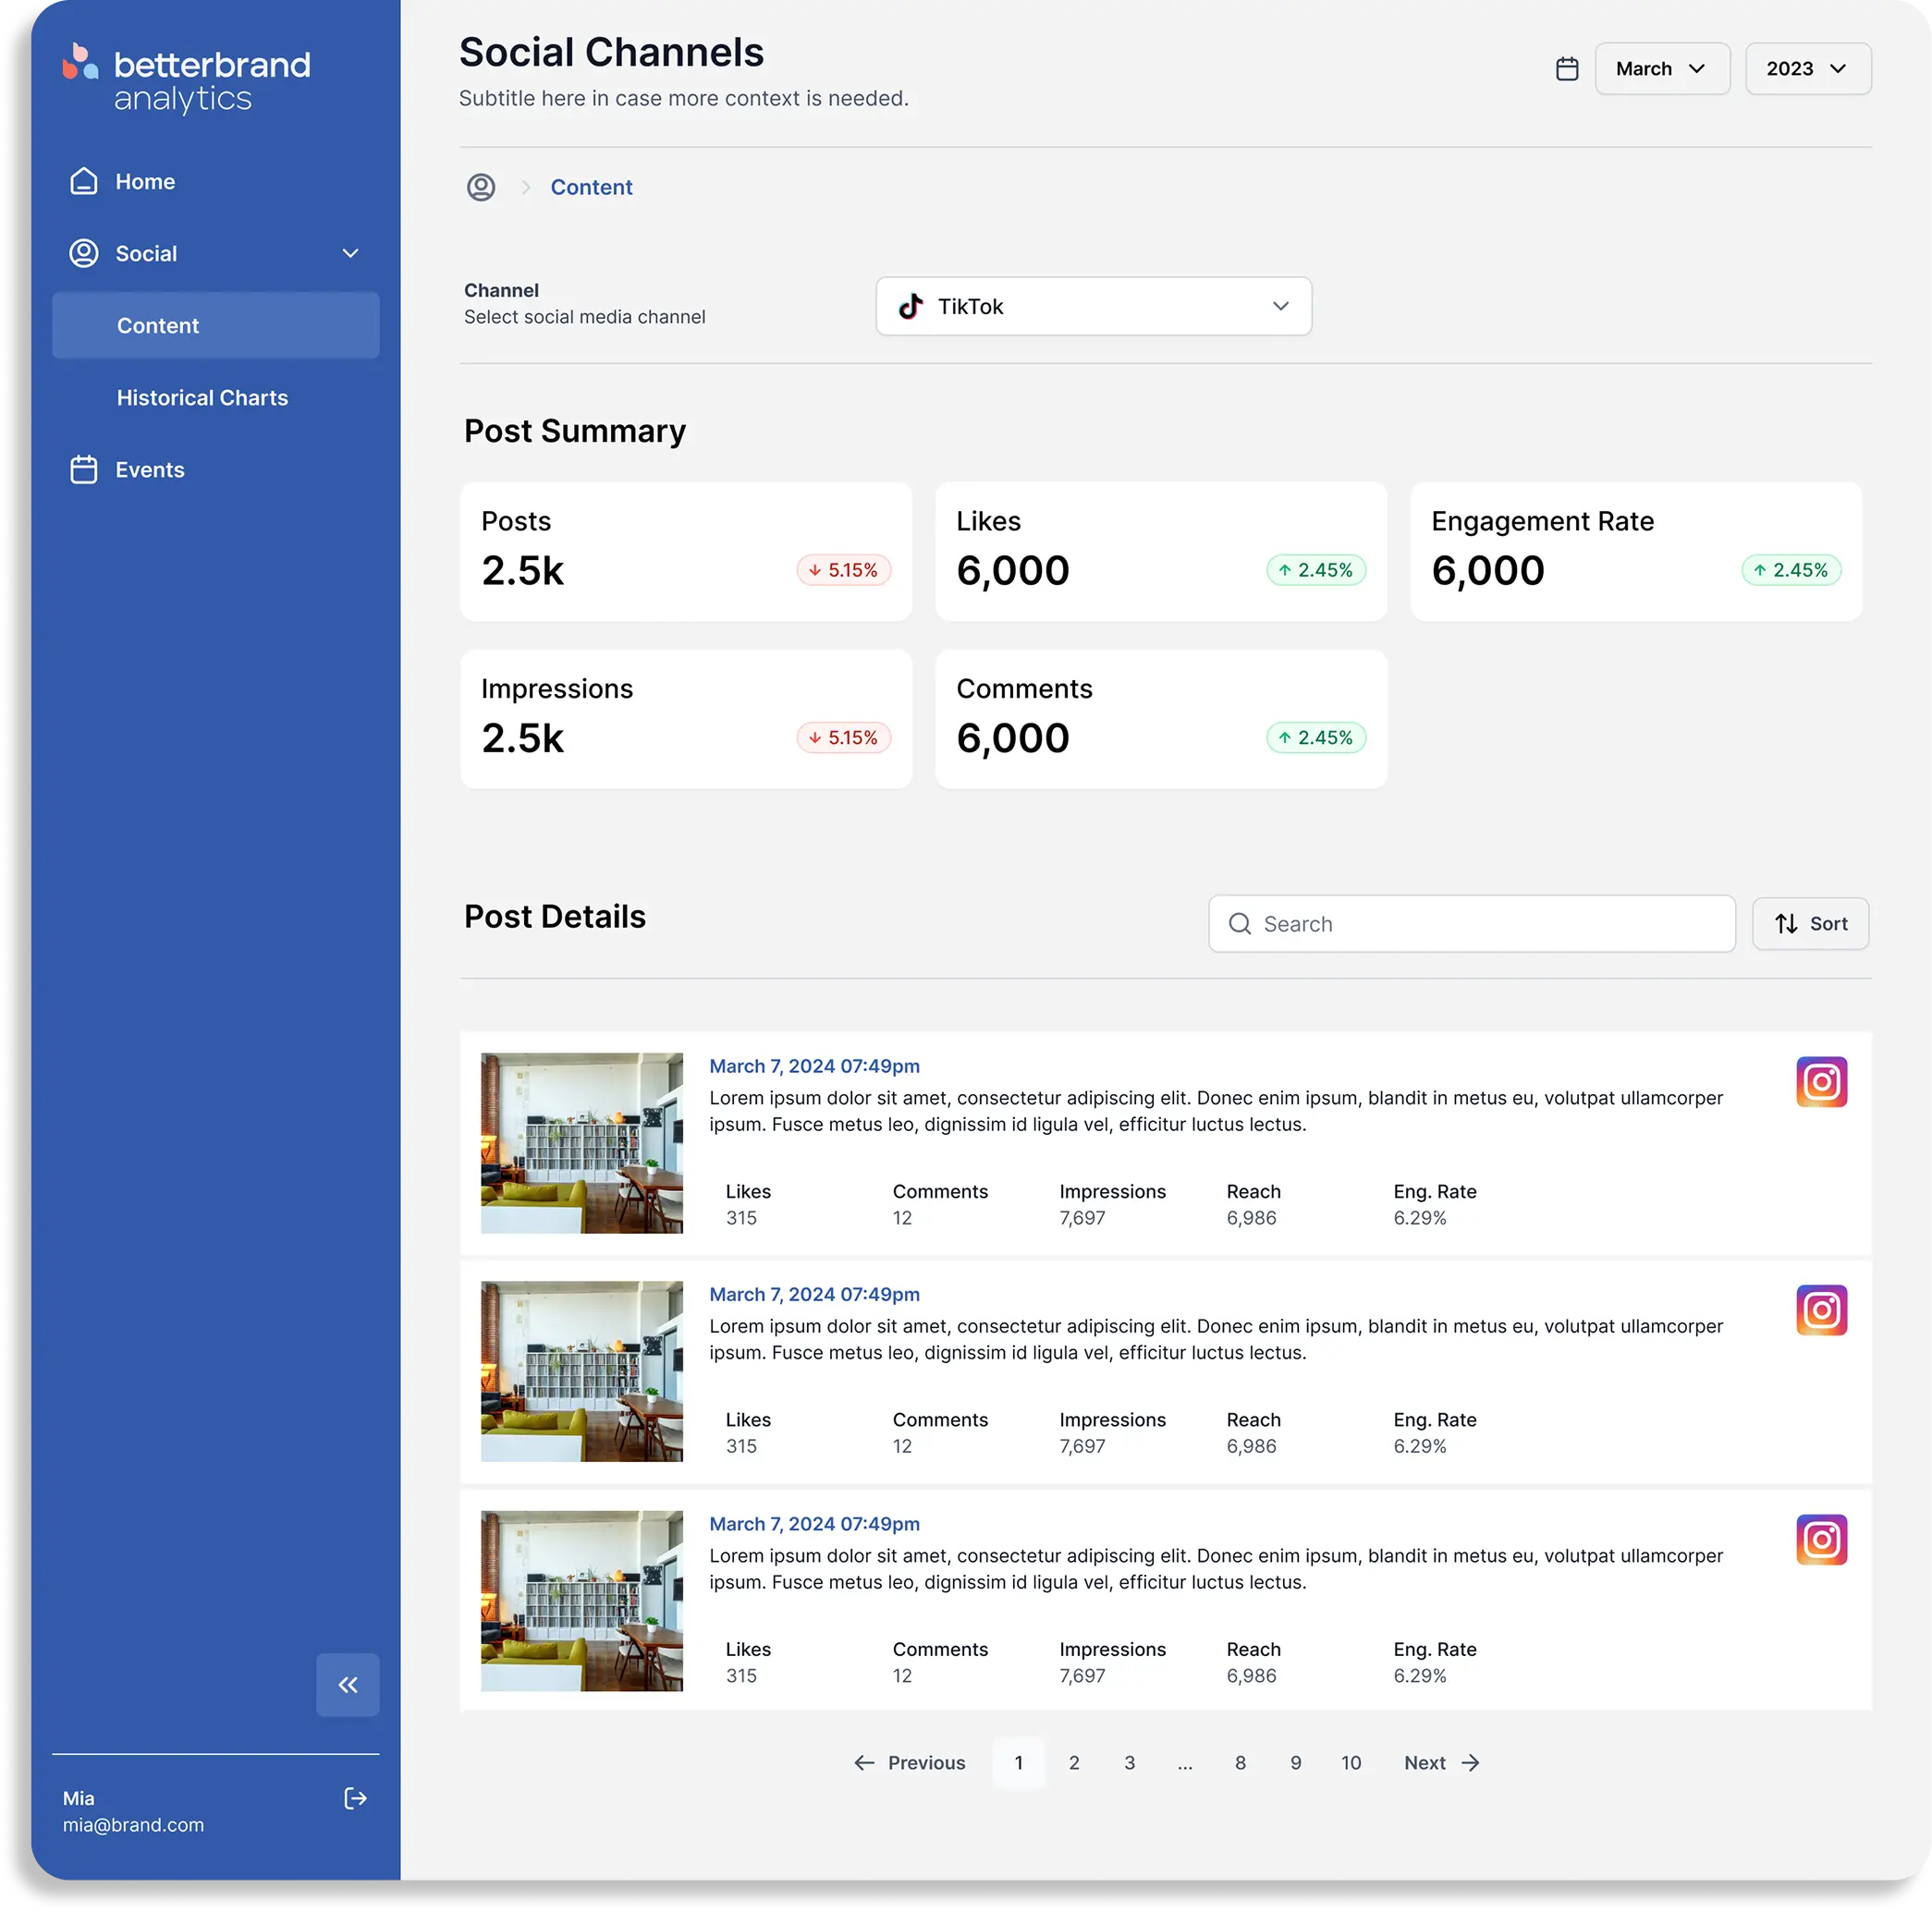
Task: Collapse the sidebar with double-chevron button
Action: pyautogui.click(x=348, y=1685)
